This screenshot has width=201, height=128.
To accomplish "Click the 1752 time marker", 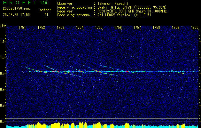I will click(x=42, y=27).
